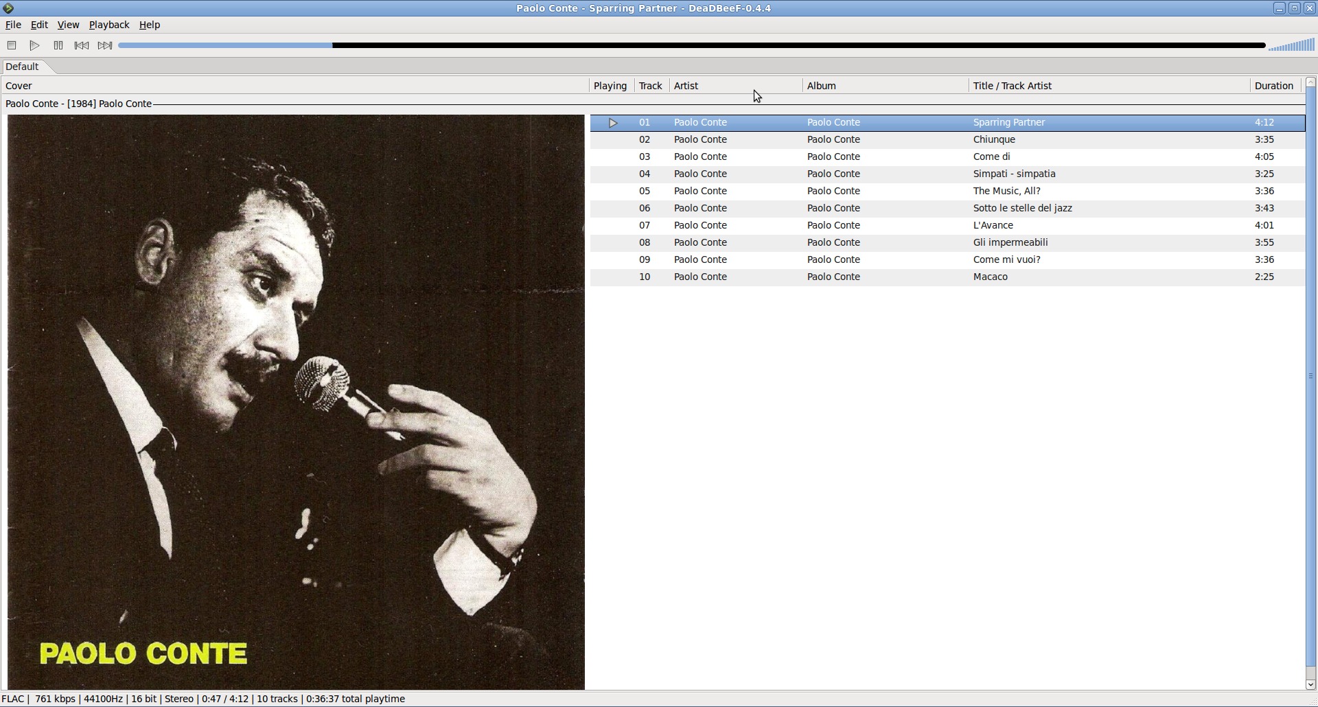Viewport: 1318px width, 707px height.
Task: Click group header Paolo Conte - [1984] Paolo Conte
Action: 79,104
